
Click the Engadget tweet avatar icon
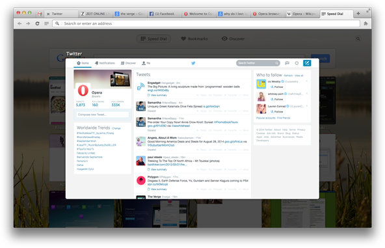(x=140, y=87)
